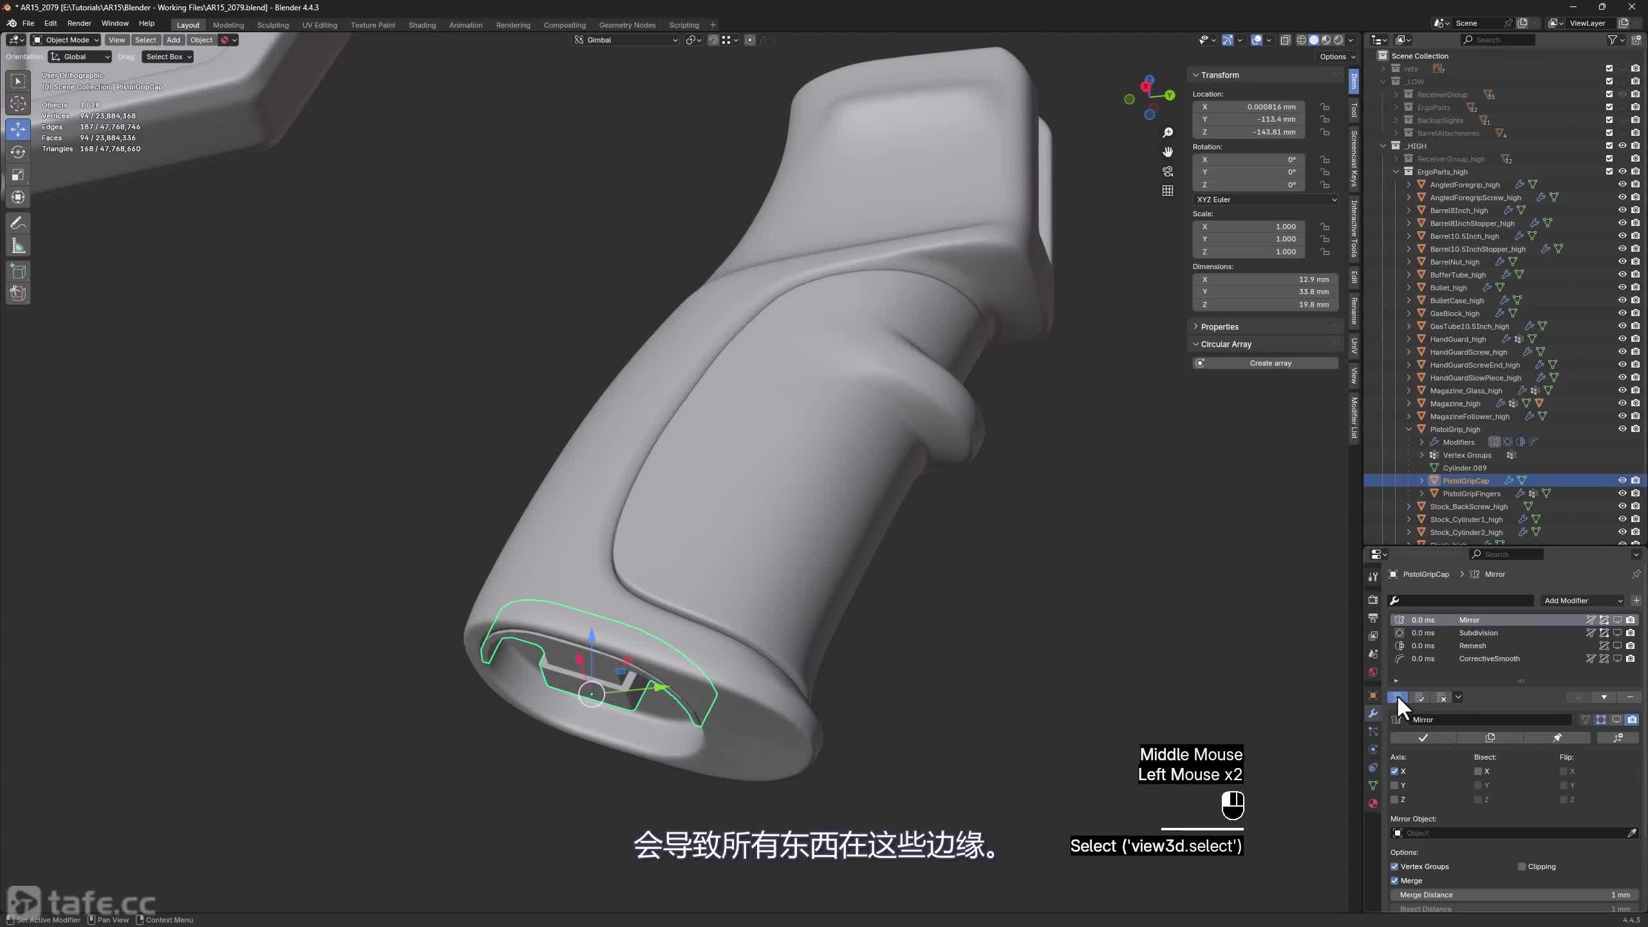Switch to the Sculpting workspace tab

coord(273,25)
